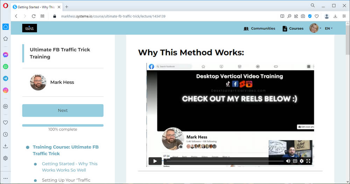Click Mark Hess instructor avatar
350x184 pixels.
coord(38,82)
